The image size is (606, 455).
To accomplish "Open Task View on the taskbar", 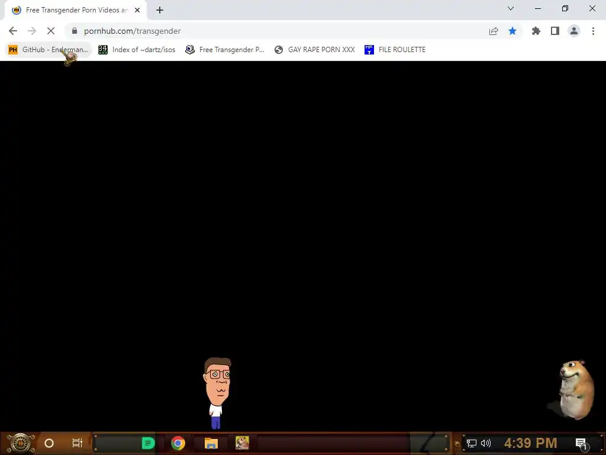I will [x=78, y=443].
